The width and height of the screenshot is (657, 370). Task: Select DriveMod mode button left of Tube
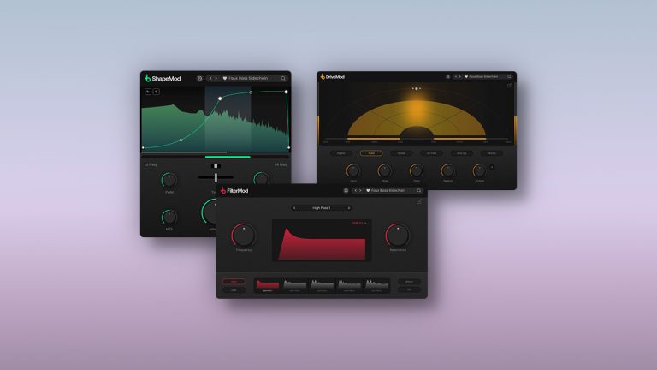pos(341,153)
